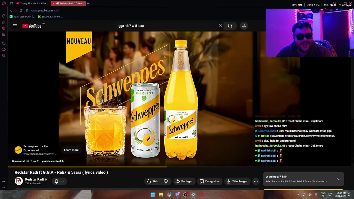Open youtube.com/watch ad link
The image size is (354, 199).
pos(53,161)
